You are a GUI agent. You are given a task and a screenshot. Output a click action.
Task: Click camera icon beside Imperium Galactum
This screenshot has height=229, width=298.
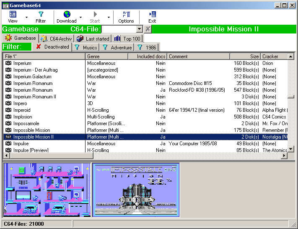coord(8,77)
